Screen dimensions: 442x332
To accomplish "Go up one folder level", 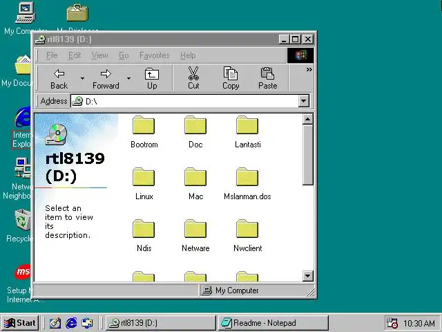I will click(152, 78).
